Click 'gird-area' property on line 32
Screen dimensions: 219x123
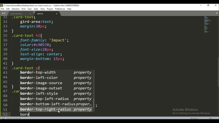pyautogui.click(x=30, y=22)
